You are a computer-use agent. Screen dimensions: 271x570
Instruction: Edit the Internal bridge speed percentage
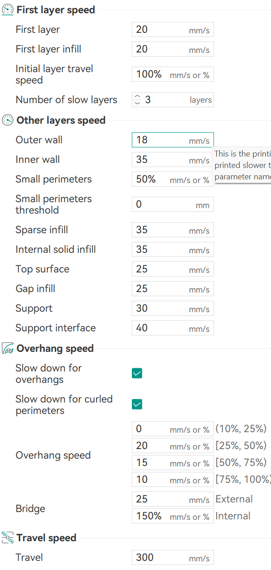(173, 516)
